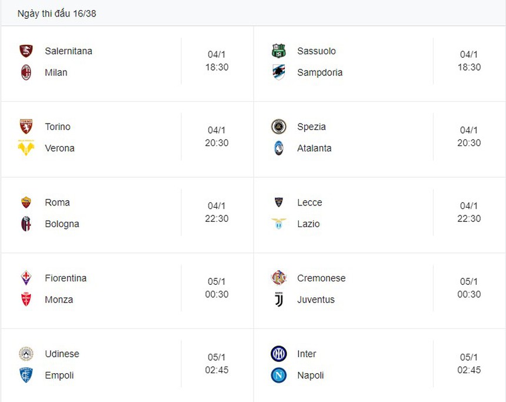Click the Lazio eagle logo
Screen dimensions: 506x402
pos(278,224)
